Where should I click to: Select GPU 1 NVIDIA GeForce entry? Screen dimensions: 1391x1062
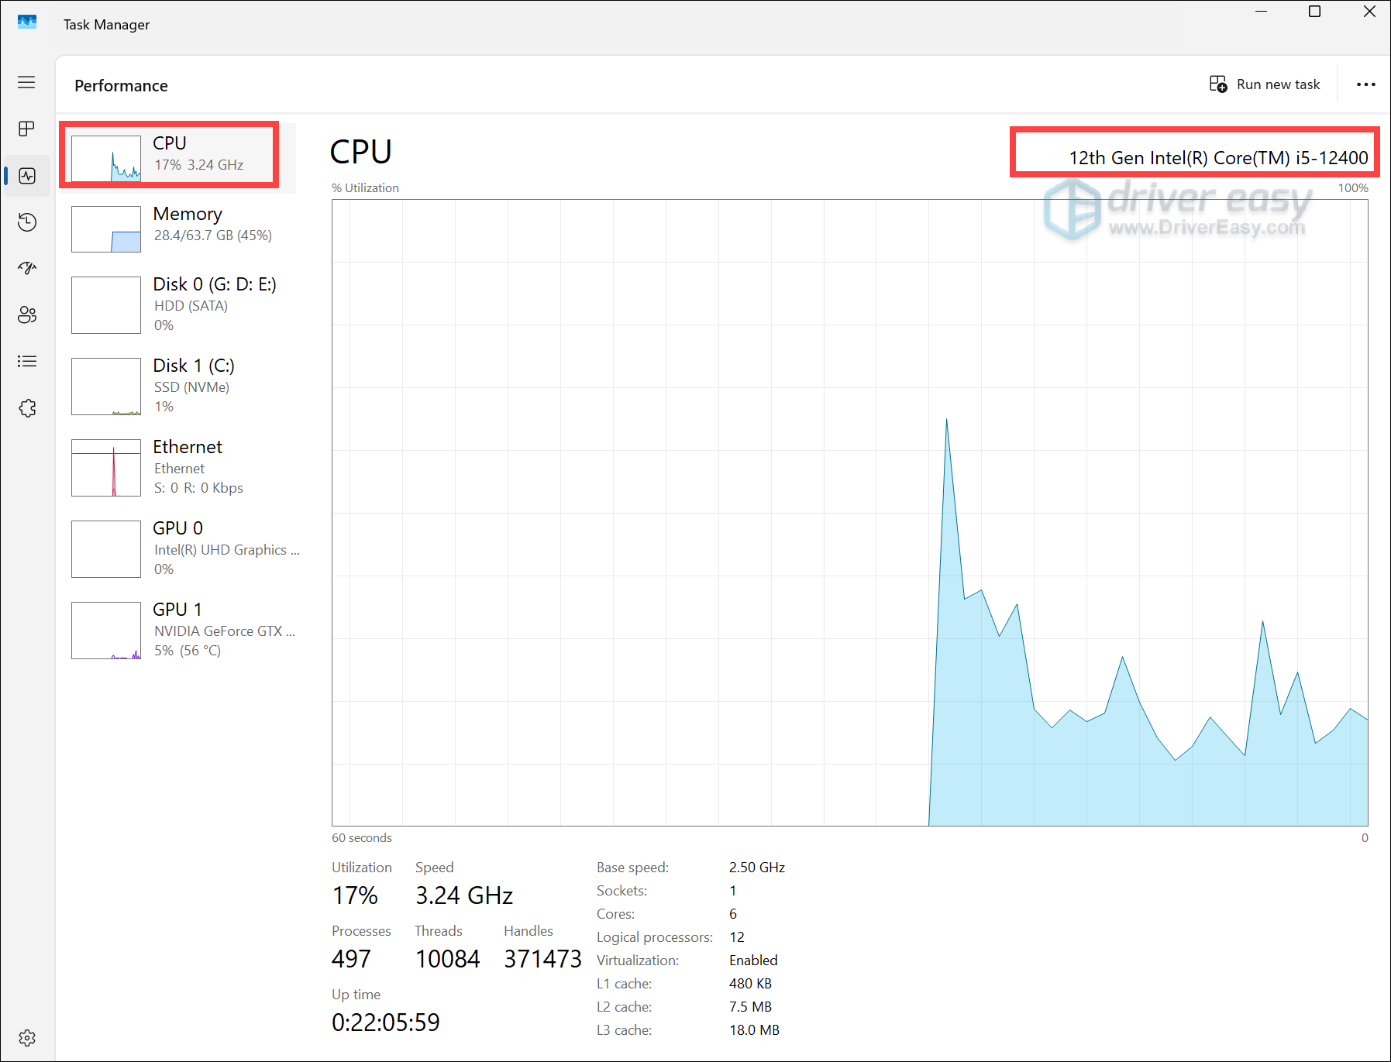[186, 629]
